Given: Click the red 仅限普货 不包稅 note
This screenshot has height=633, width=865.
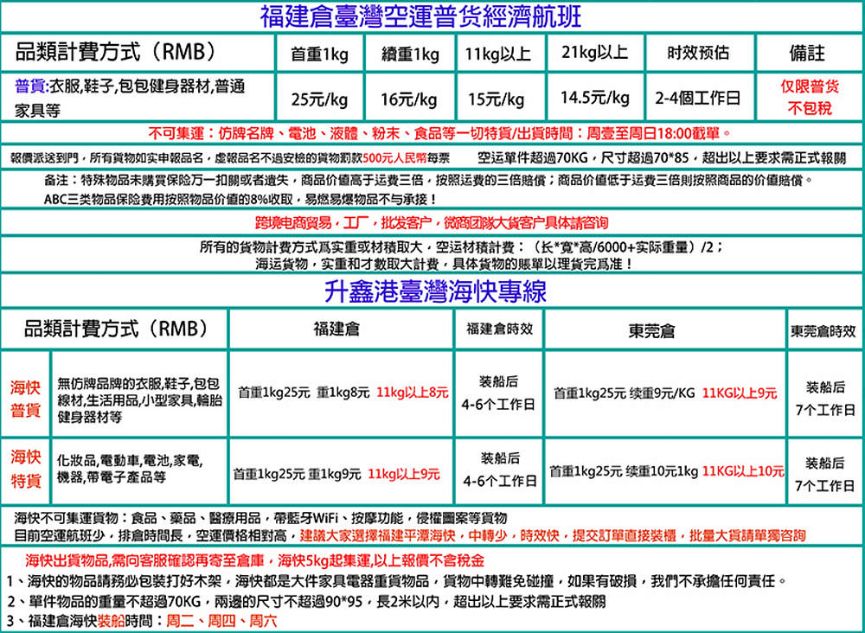Looking at the screenshot, I should click(810, 97).
